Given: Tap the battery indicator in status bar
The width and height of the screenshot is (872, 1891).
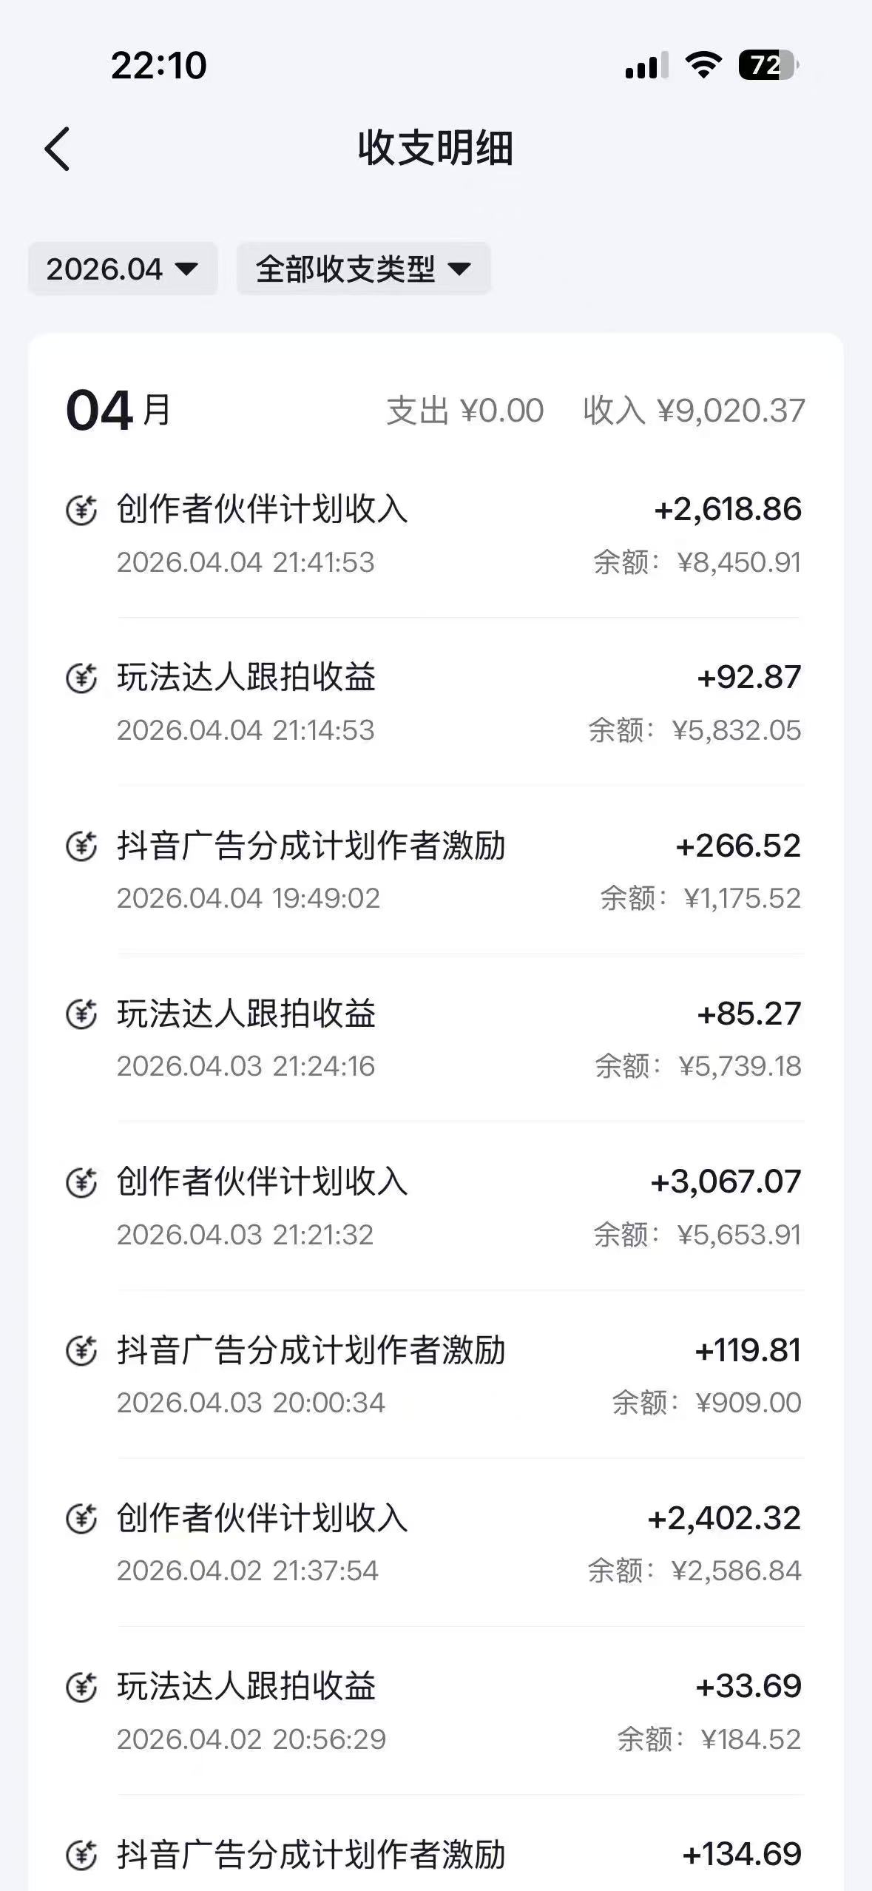Looking at the screenshot, I should [x=768, y=65].
